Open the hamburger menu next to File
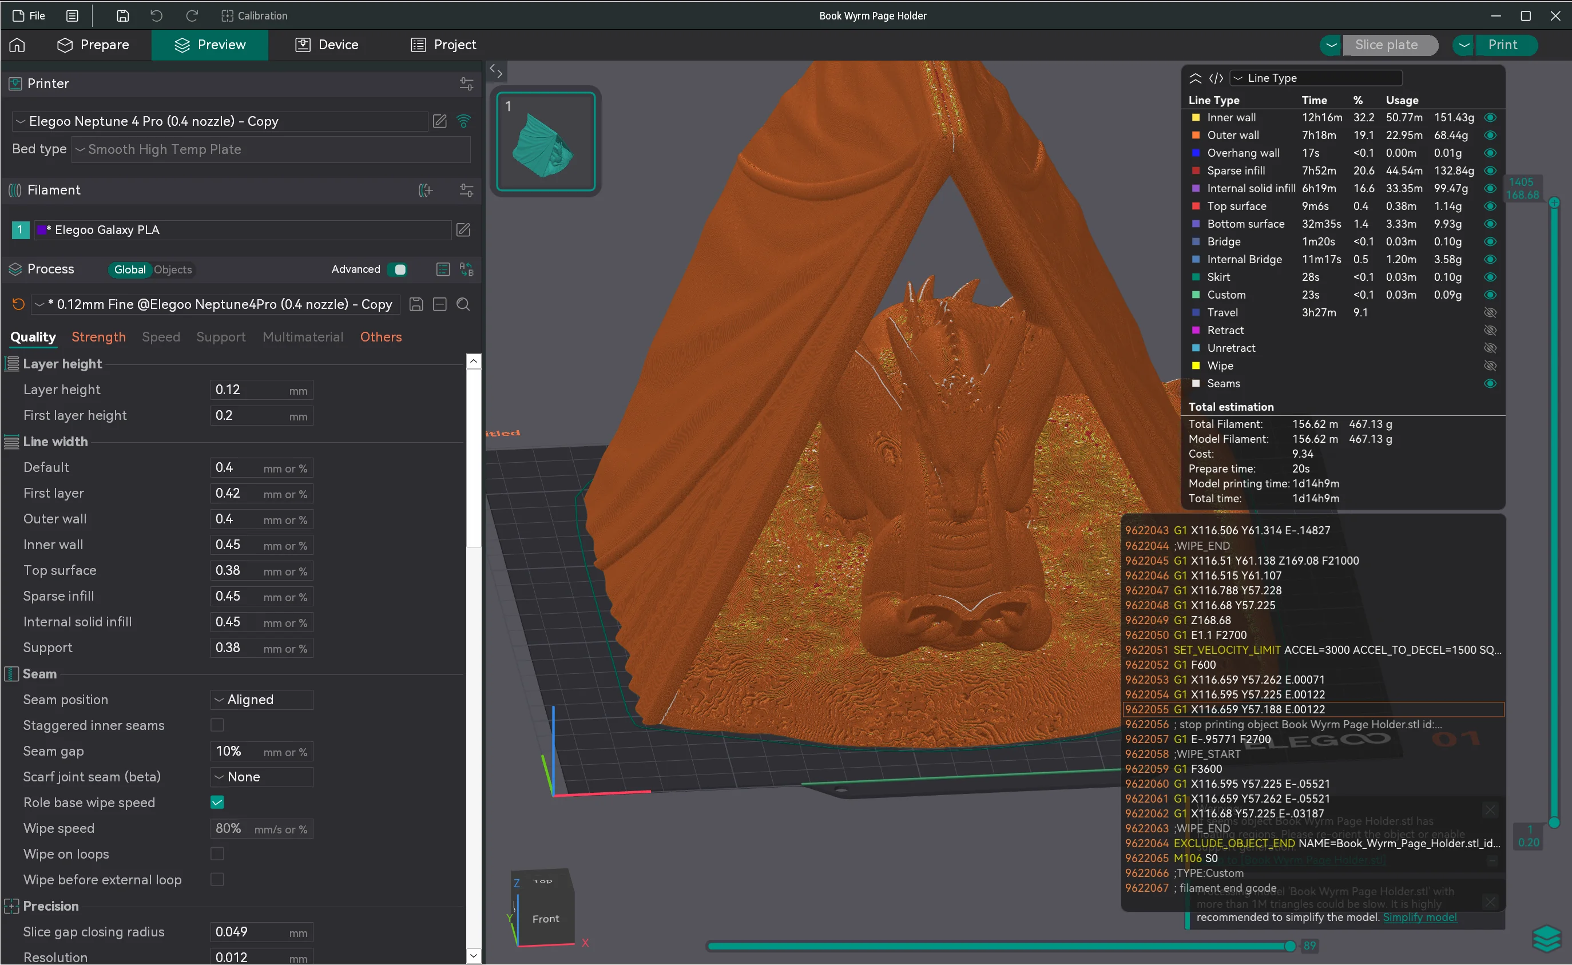The image size is (1572, 965). [72, 16]
